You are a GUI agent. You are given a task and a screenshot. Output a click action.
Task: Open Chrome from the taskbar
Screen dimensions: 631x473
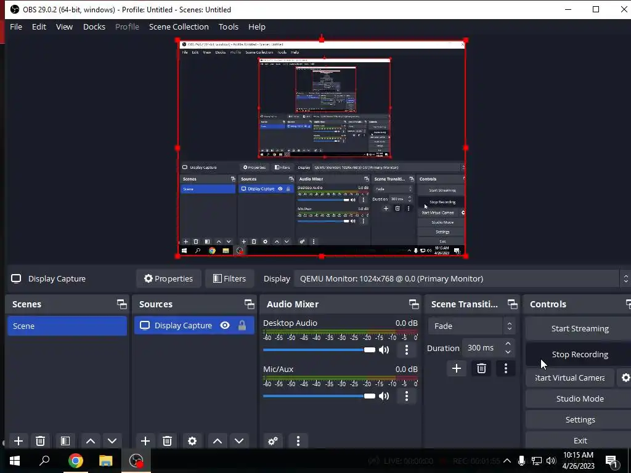point(75,461)
